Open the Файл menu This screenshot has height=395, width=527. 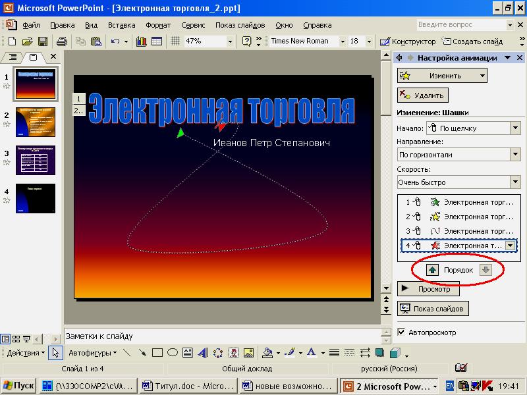pos(31,25)
